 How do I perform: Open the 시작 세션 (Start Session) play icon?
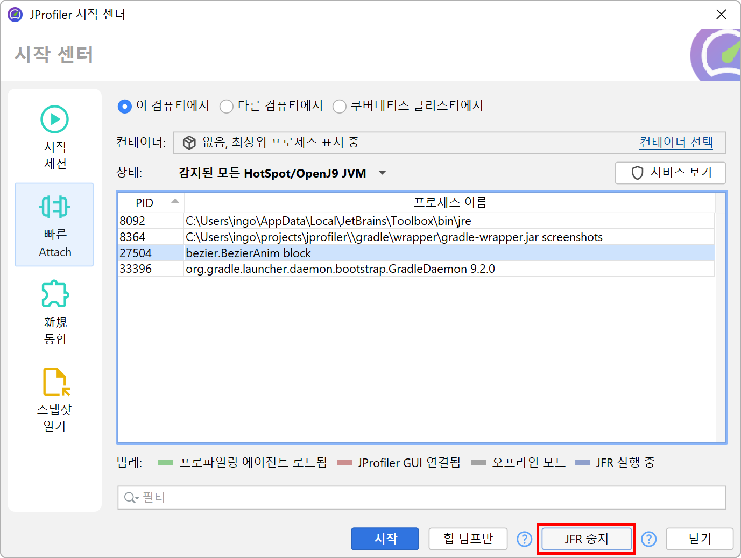click(x=55, y=119)
